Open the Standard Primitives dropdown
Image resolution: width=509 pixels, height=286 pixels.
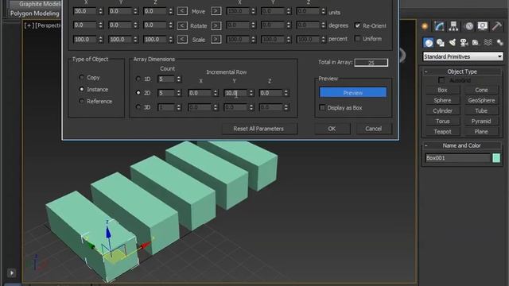pos(463,56)
